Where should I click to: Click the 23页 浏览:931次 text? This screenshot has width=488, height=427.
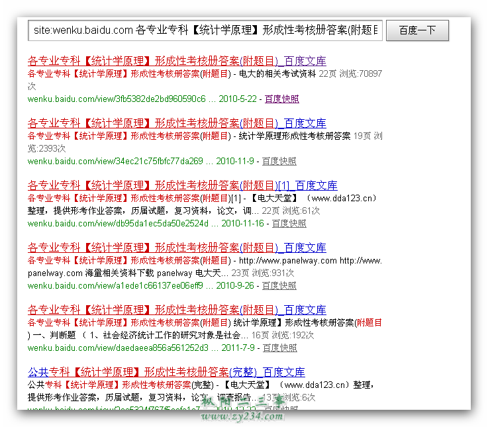(262, 273)
